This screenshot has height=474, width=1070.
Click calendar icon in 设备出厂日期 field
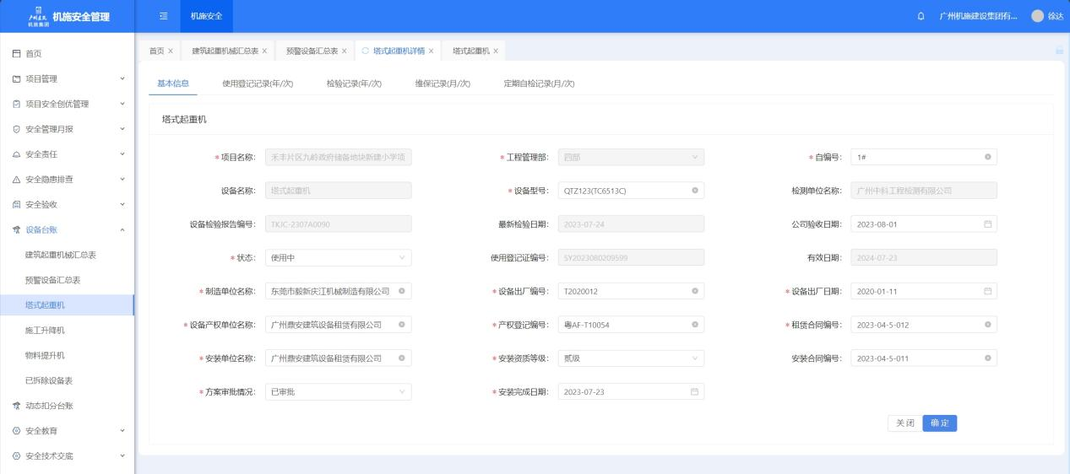pyautogui.click(x=987, y=291)
